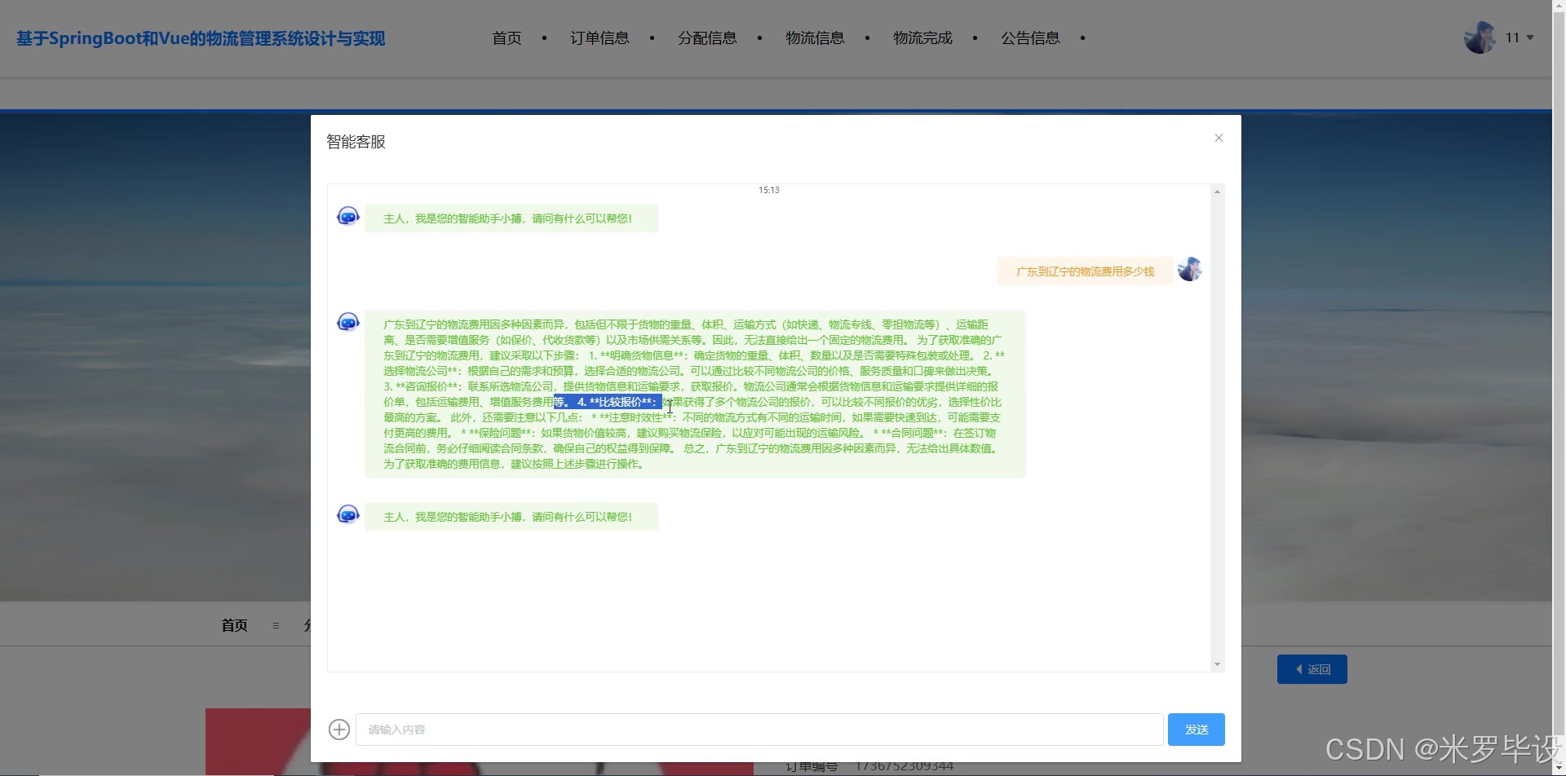Open the user dropdown arrow next to 11
The height and width of the screenshot is (776, 1566).
1530,37
